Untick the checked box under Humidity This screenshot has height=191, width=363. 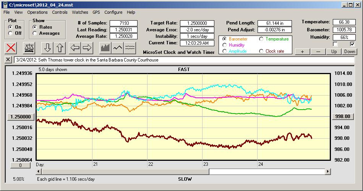coord(352,44)
